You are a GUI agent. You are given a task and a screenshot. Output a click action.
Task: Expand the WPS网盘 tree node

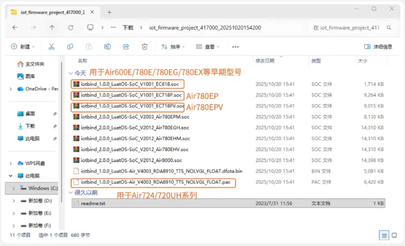10,163
